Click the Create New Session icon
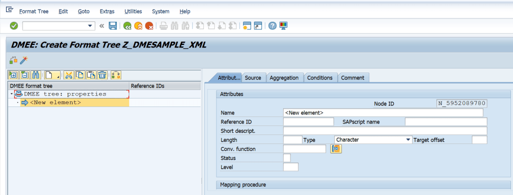The height and width of the screenshot is (195, 513). pyautogui.click(x=247, y=26)
